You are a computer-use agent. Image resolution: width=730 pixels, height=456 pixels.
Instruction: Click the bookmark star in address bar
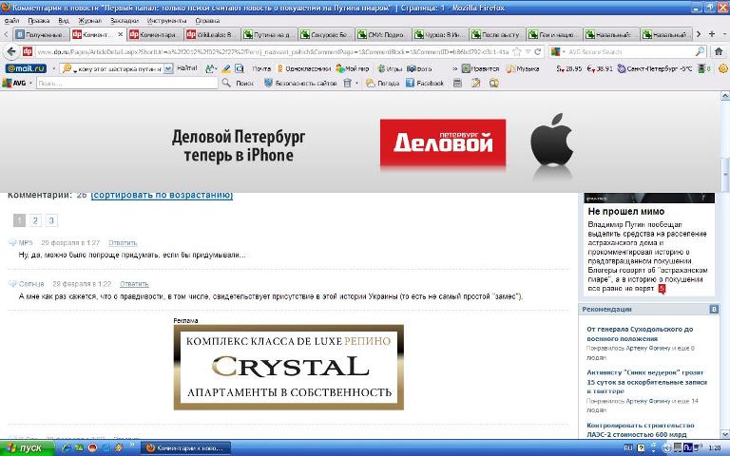pyautogui.click(x=516, y=51)
